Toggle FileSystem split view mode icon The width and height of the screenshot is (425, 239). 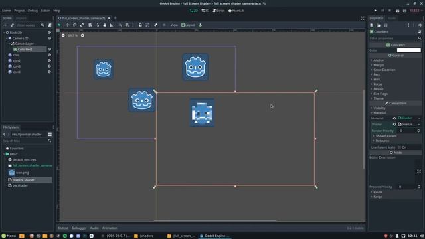click(50, 134)
